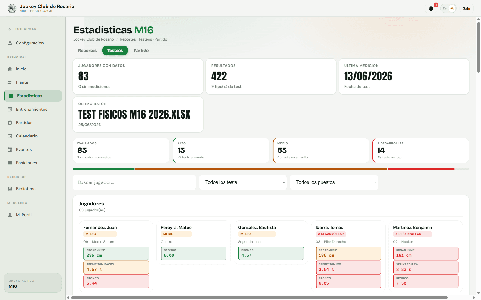Expand the Todos los tests dropdown
Viewport: 481px width, 300px height.
[x=243, y=182]
